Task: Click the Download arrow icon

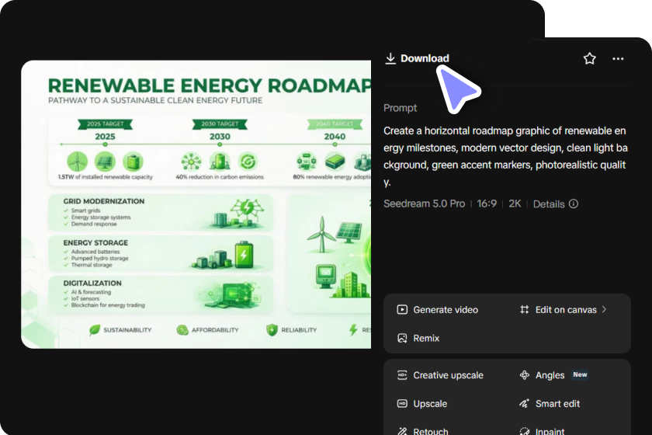Action: (x=390, y=58)
